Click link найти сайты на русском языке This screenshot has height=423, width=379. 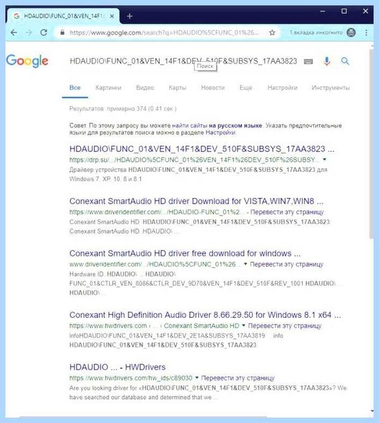[217, 125]
